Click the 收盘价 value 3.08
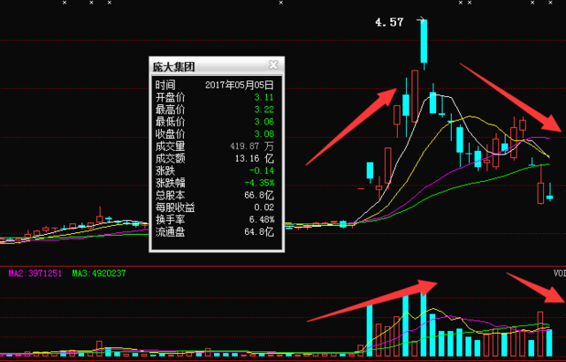Image resolution: width=566 pixels, height=362 pixels. click(264, 134)
